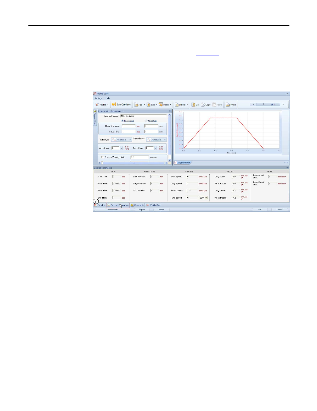The image size is (317, 411).
Task: Go to next segment arrow
Action: tap(283, 104)
